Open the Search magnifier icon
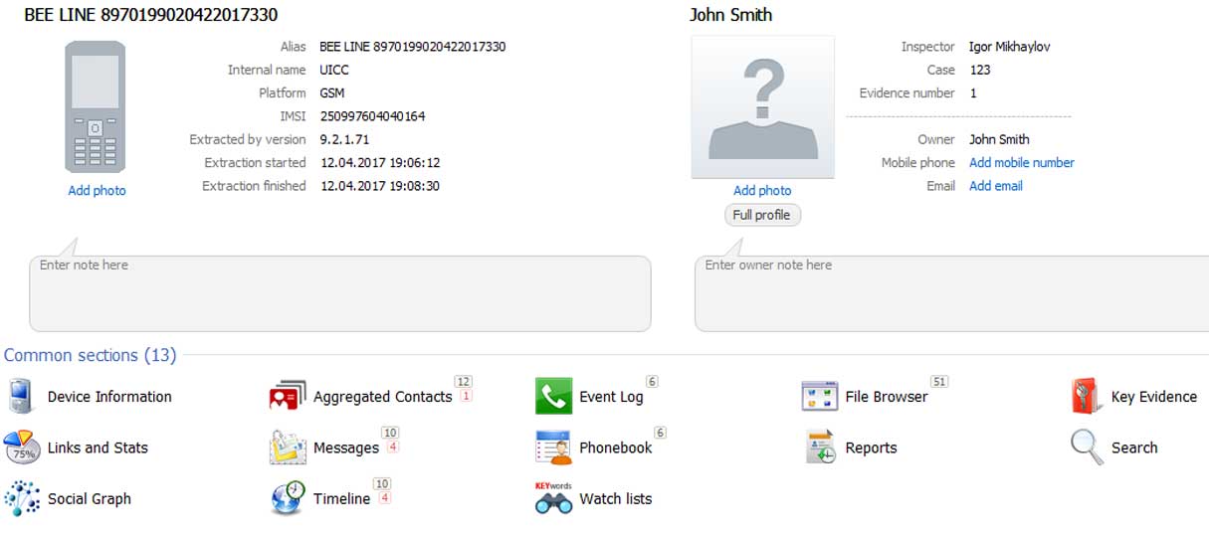Viewport: 1209px width, 540px height. click(1088, 448)
